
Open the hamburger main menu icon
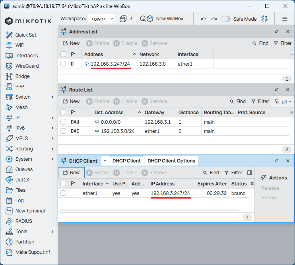pyautogui.click(x=285, y=19)
